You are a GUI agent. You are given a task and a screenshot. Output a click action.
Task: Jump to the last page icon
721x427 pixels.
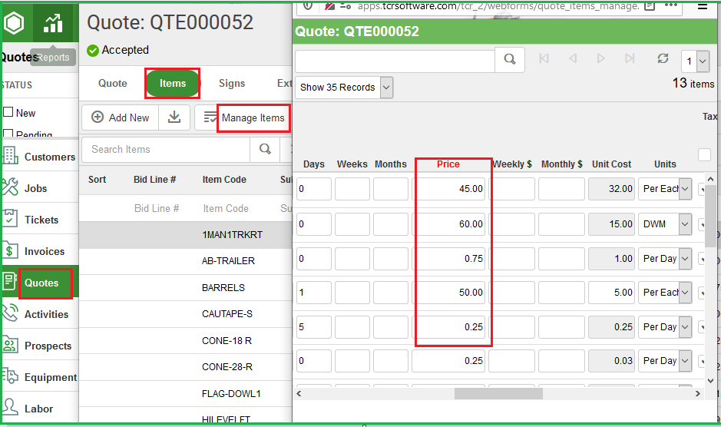click(630, 59)
